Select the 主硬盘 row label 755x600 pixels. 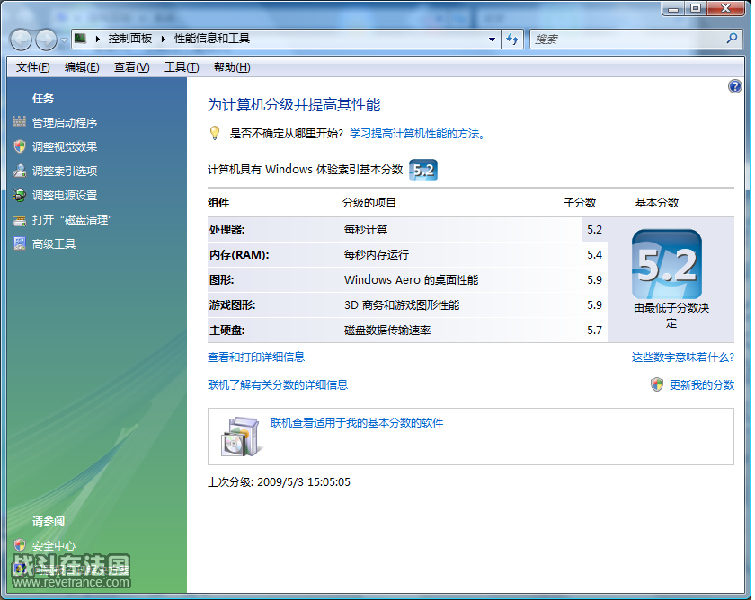pos(226,331)
